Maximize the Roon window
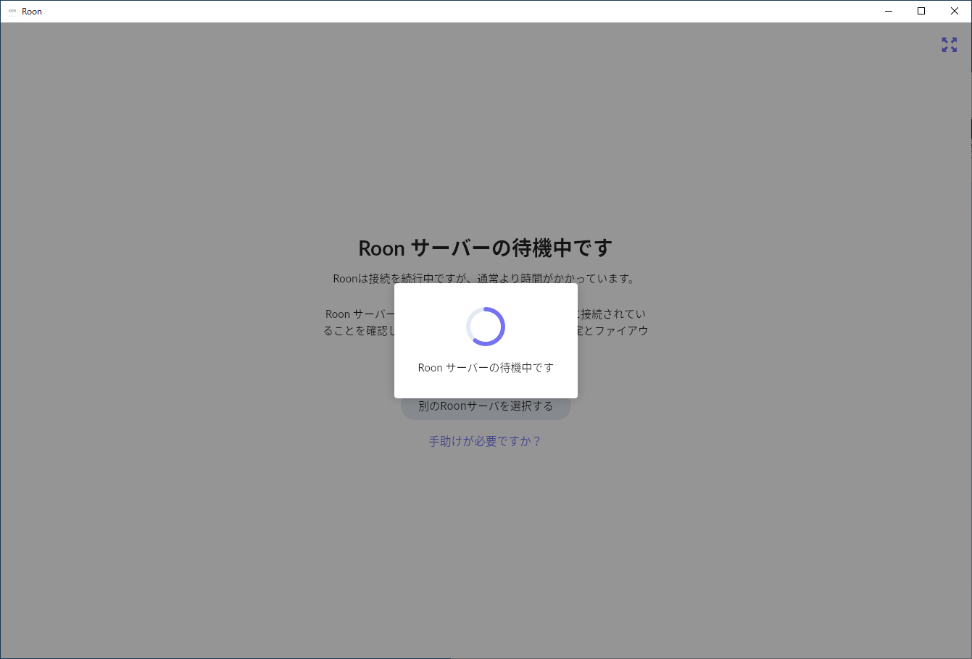This screenshot has width=972, height=659. pos(921,11)
